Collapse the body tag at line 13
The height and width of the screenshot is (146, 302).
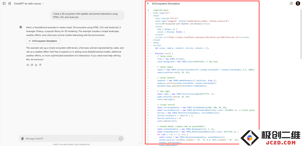tap(150, 43)
